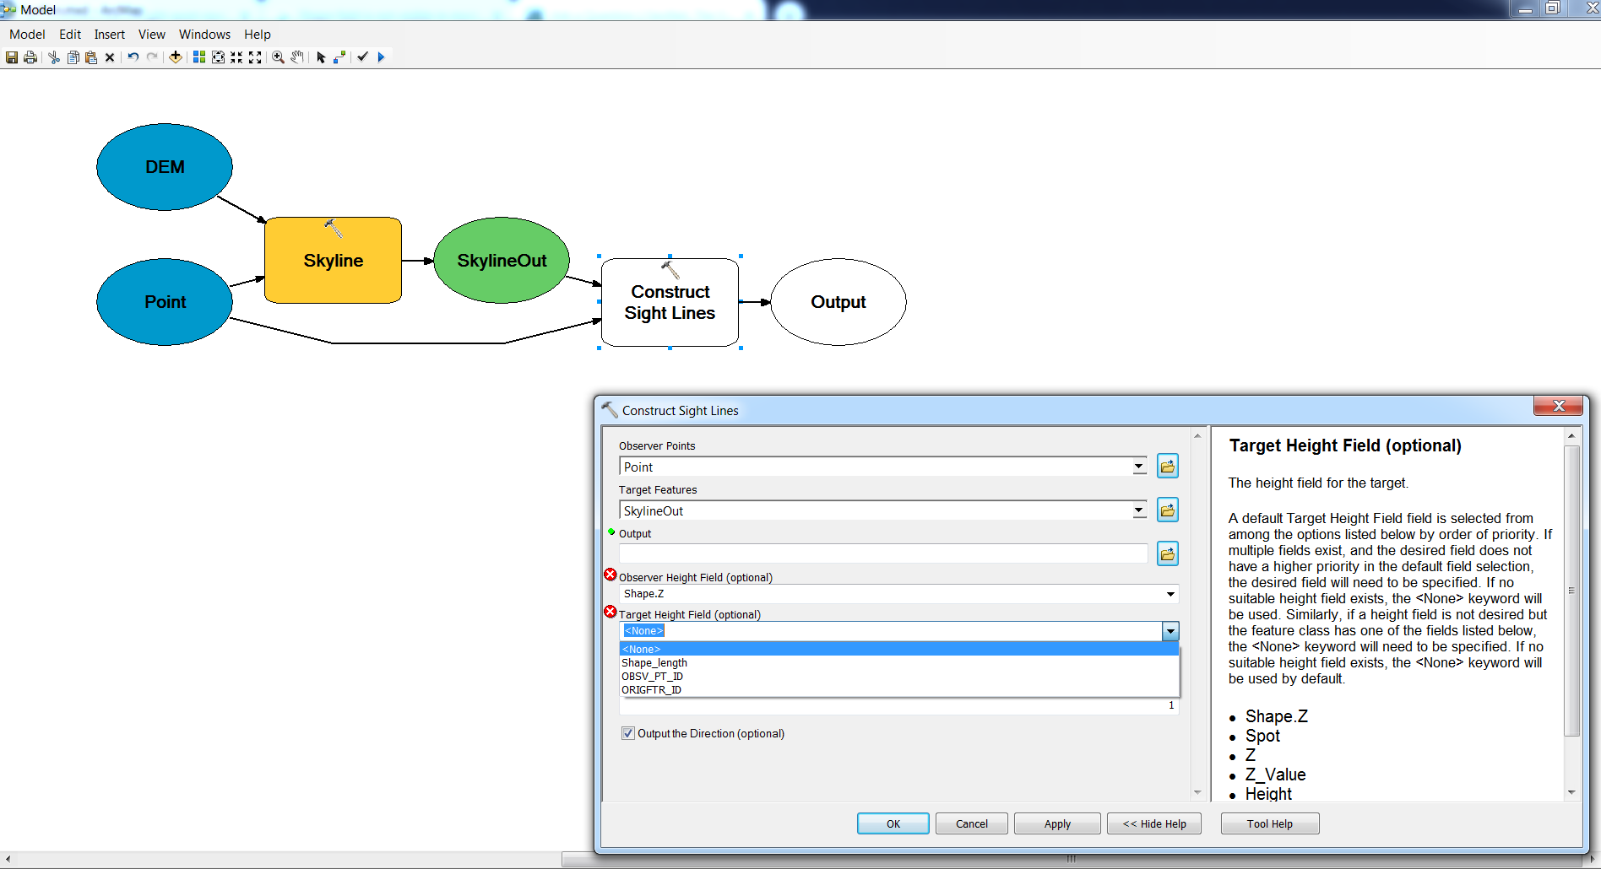The width and height of the screenshot is (1601, 869).
Task: Save the model with the floppy disk icon
Action: [x=12, y=57]
